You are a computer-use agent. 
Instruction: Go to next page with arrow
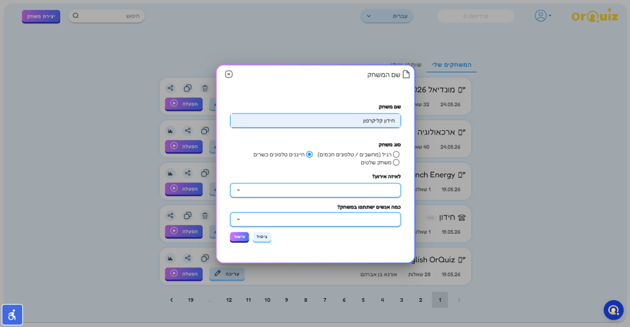pos(172,300)
